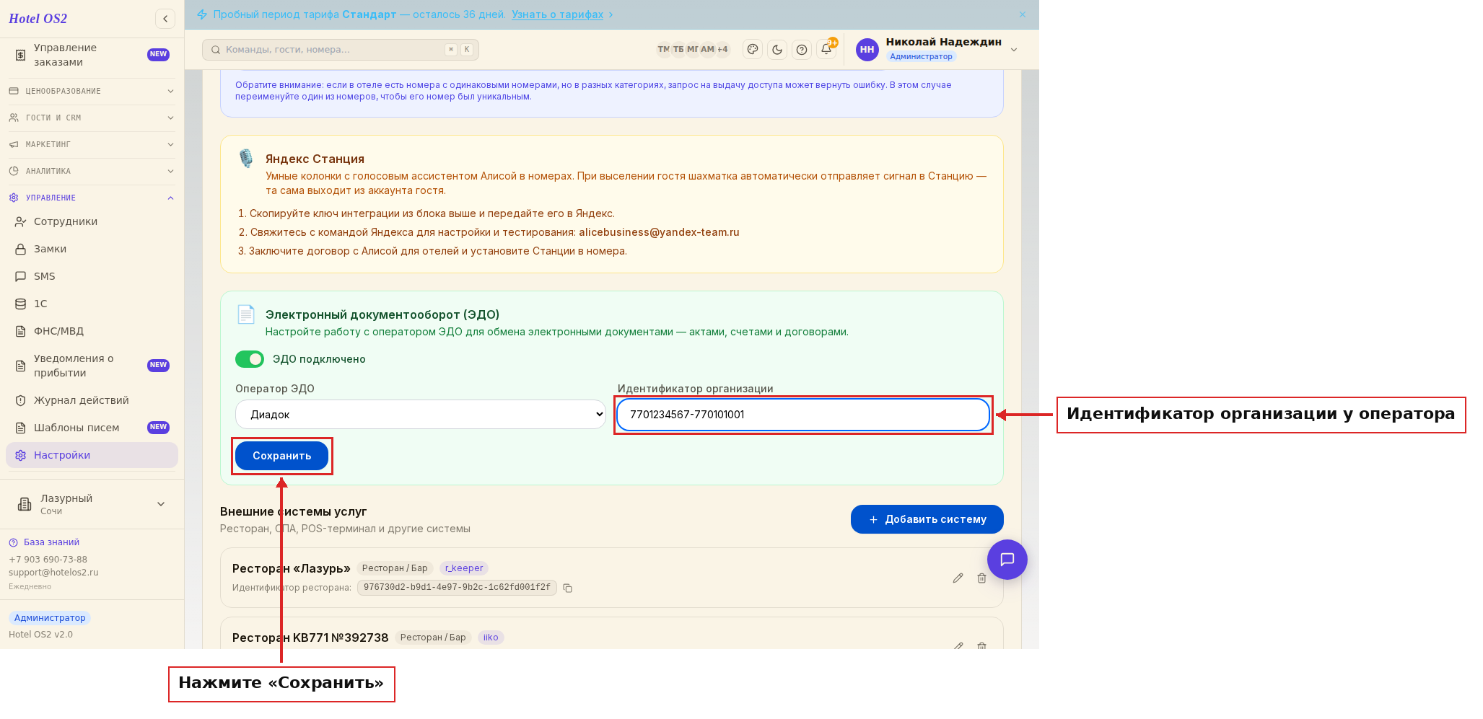Click the search commands field
Image resolution: width=1483 pixels, height=719 pixels.
pyautogui.click(x=341, y=50)
